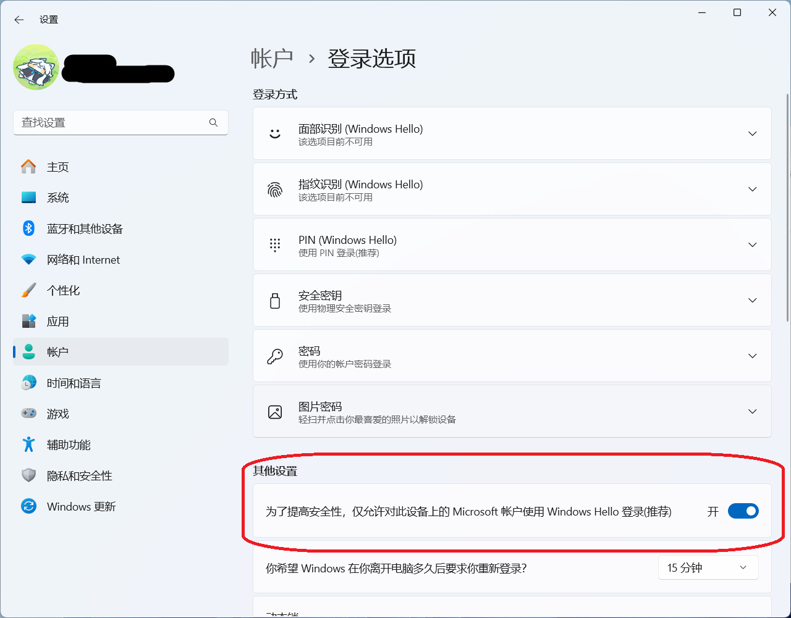Minimize the 设置 window

point(702,12)
